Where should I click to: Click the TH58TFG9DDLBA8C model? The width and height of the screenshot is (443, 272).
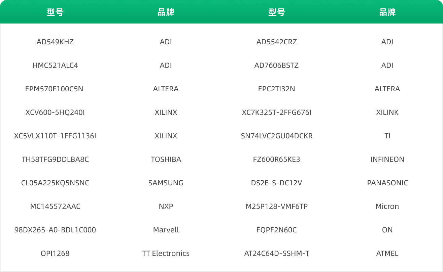55,160
